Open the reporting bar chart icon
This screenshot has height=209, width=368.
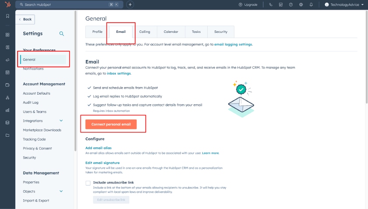point(7,110)
